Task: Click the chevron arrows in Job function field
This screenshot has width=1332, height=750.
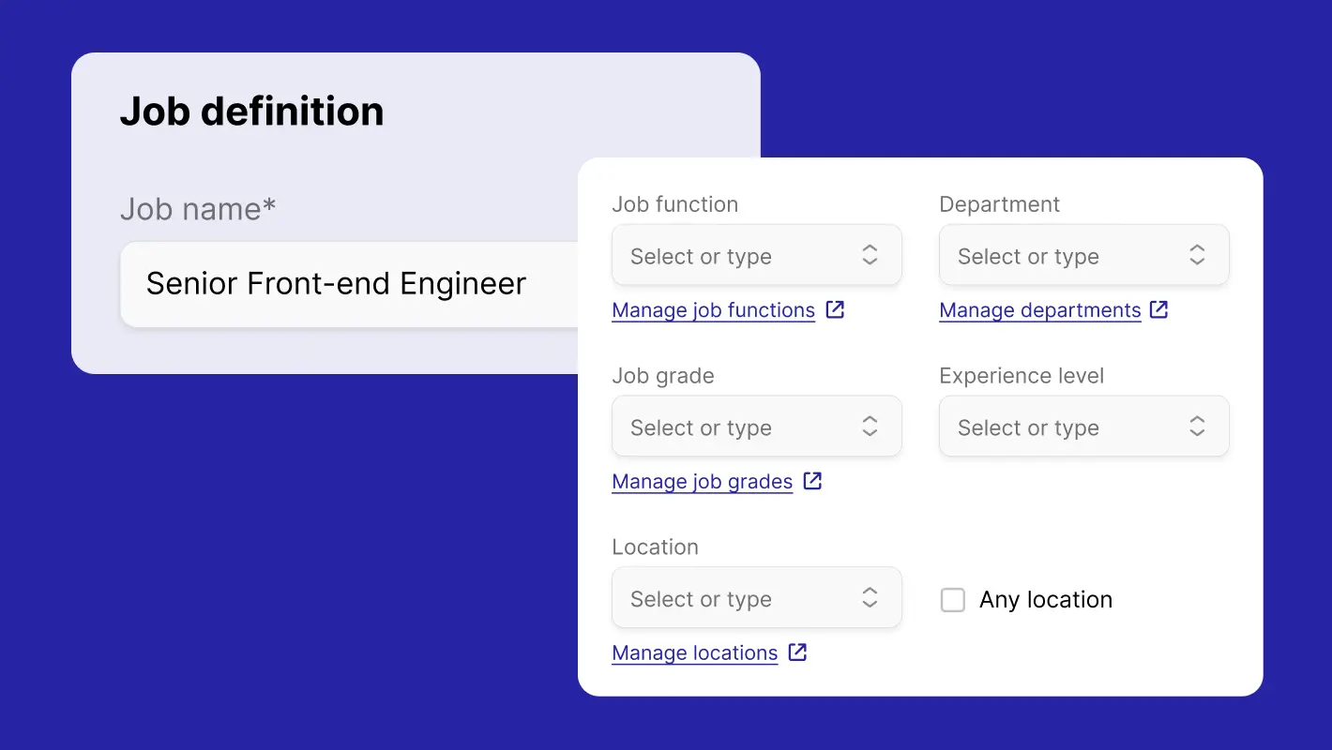Action: pyautogui.click(x=870, y=255)
